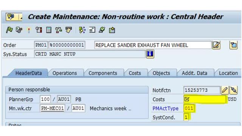Viewport: 242px width, 136px height.
Task: Click the Notifctn field 15253773
Action: pyautogui.click(x=202, y=90)
